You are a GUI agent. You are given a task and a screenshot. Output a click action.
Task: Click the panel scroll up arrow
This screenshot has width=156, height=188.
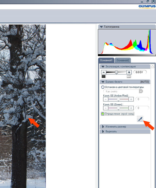click(153, 66)
